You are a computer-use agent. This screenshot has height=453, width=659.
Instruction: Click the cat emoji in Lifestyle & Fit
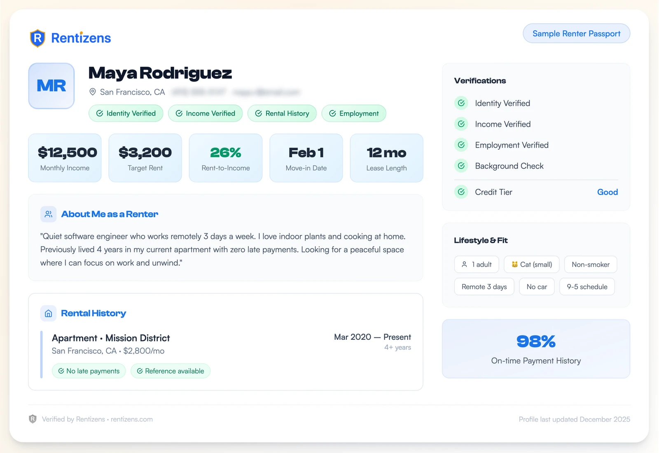515,265
